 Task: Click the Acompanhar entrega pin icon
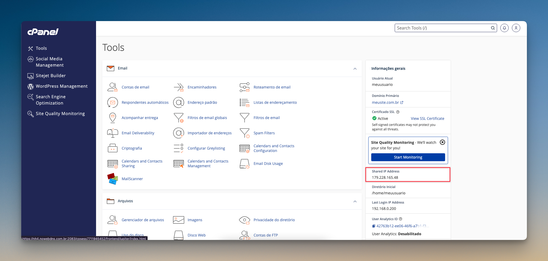112,118
